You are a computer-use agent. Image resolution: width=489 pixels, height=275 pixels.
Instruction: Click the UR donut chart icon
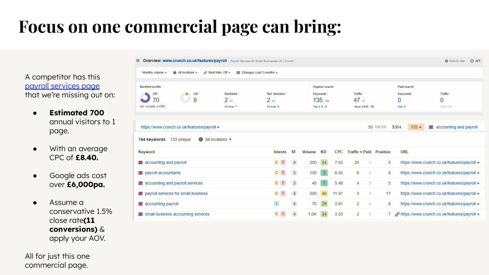point(186,97)
